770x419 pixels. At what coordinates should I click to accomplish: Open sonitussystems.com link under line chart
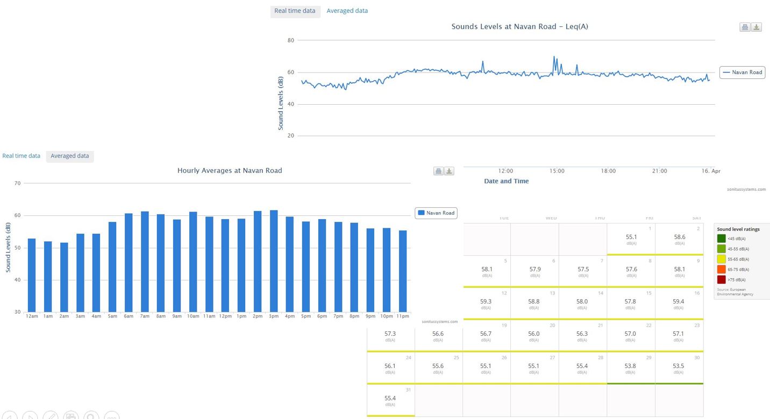click(746, 189)
